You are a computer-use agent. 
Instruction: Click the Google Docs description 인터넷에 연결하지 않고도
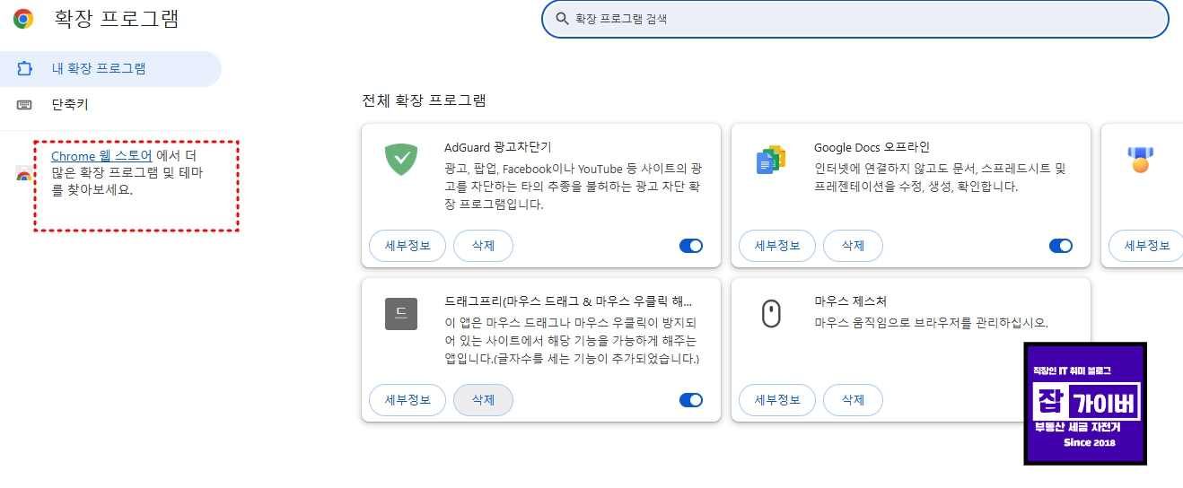(x=940, y=178)
